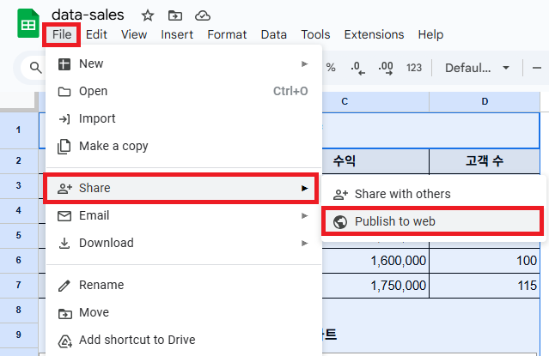Select column D header
The image size is (549, 356).
(x=485, y=101)
